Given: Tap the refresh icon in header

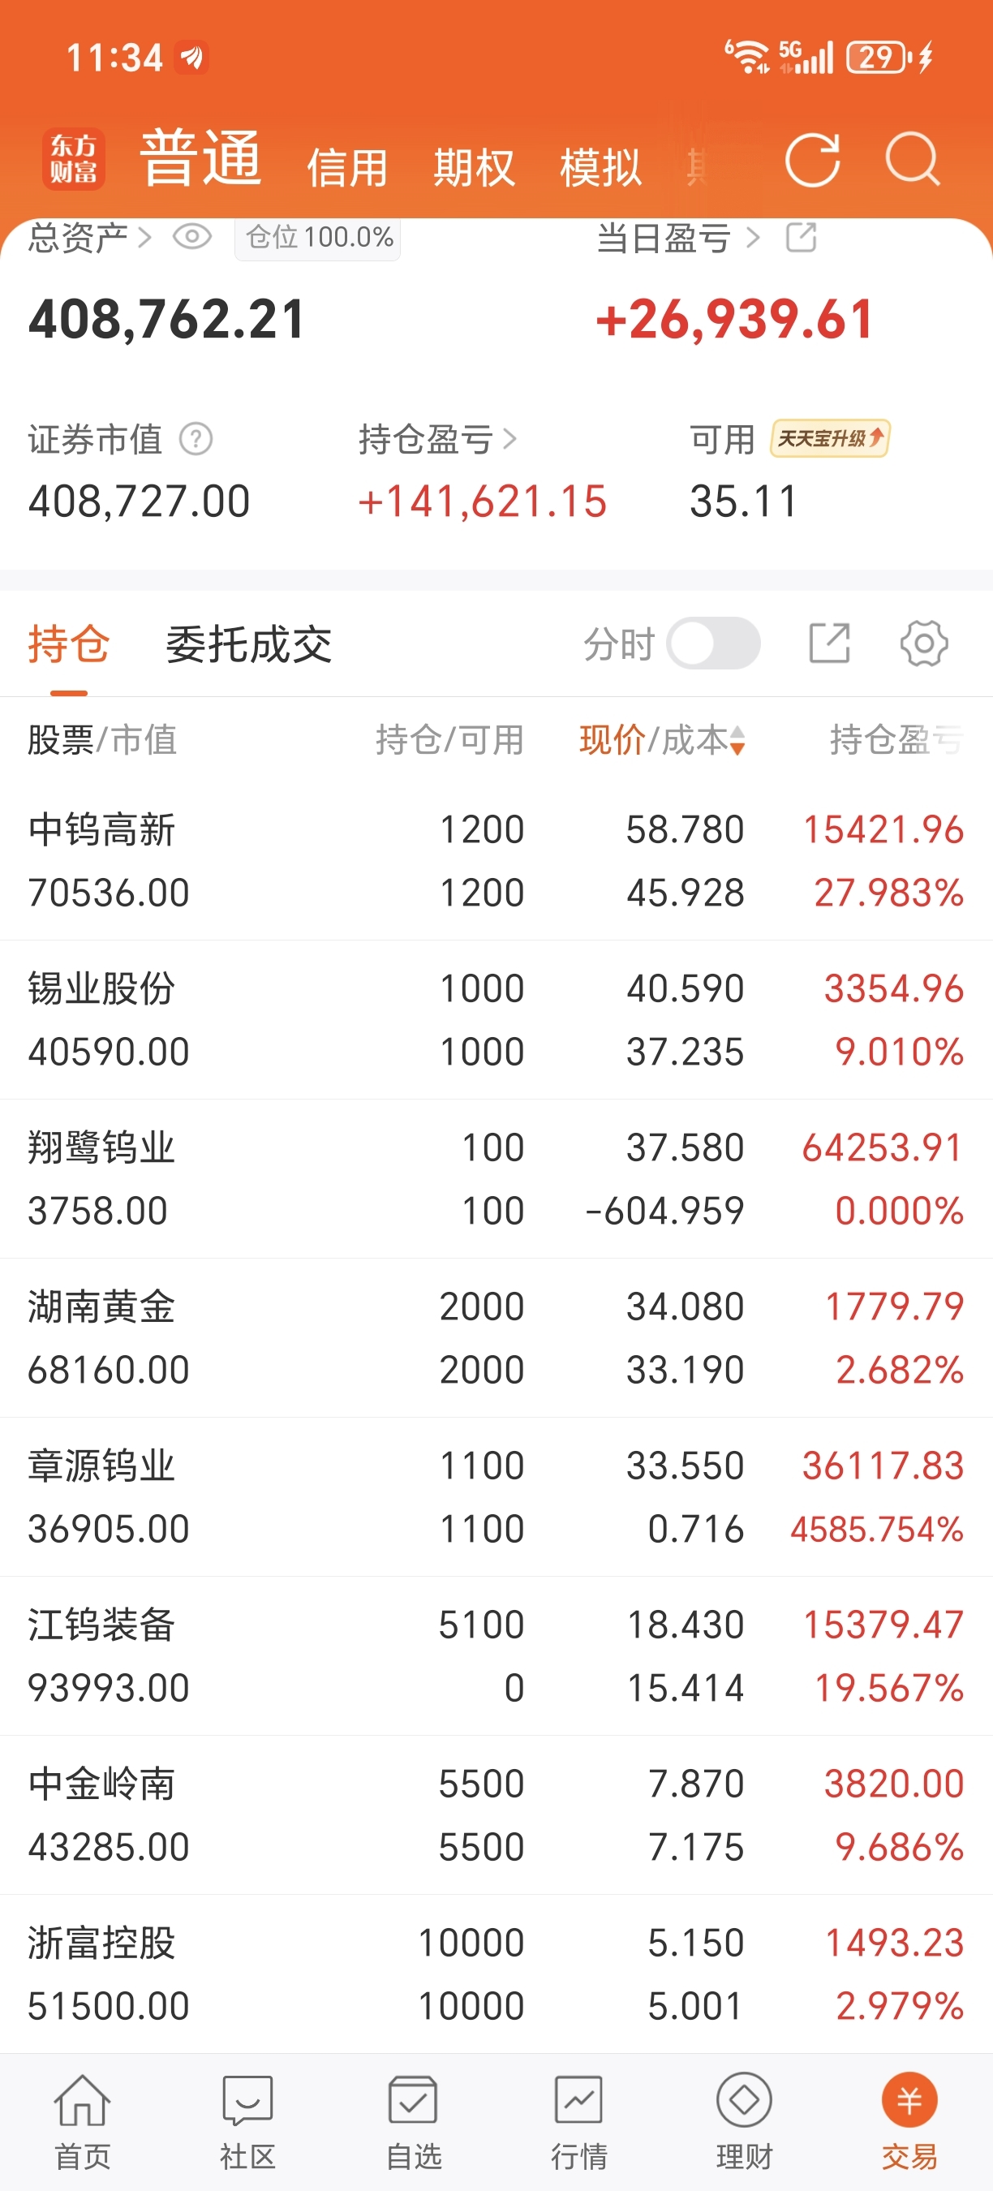Looking at the screenshot, I should point(813,159).
